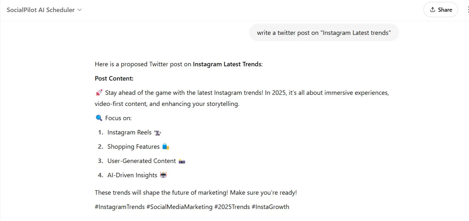Screen dimensions: 469x221
Task: Click the #InstagramTrends hashtag
Action: 119,207
